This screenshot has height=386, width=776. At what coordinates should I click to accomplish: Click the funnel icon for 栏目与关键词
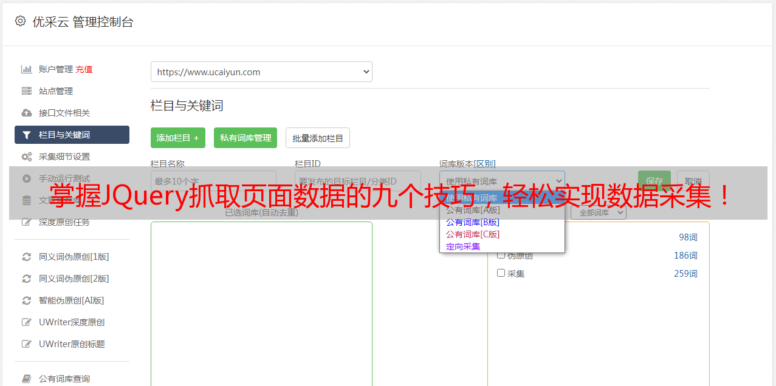(27, 135)
